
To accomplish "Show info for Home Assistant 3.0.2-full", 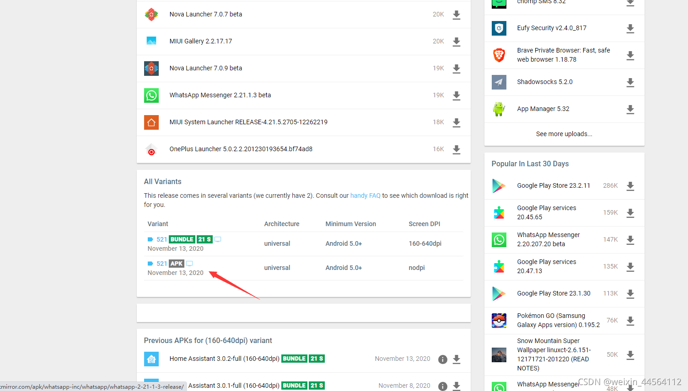I will (442, 359).
